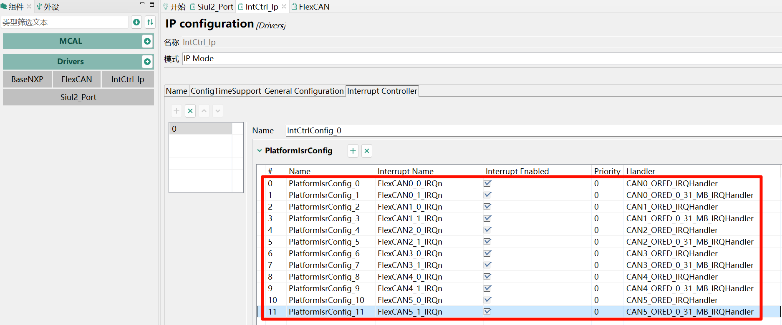Image resolution: width=782 pixels, height=325 pixels.
Task: Toggle Interrupt Enabled for FlexCAN5_0_IRQn
Action: pyautogui.click(x=487, y=300)
